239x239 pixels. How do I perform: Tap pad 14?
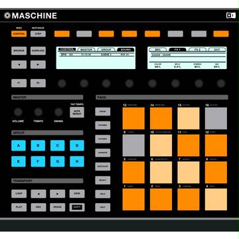pyautogui.click(x=161, y=118)
